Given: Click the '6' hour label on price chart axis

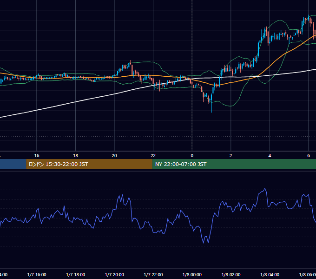Looking at the screenshot, I should [309, 156].
